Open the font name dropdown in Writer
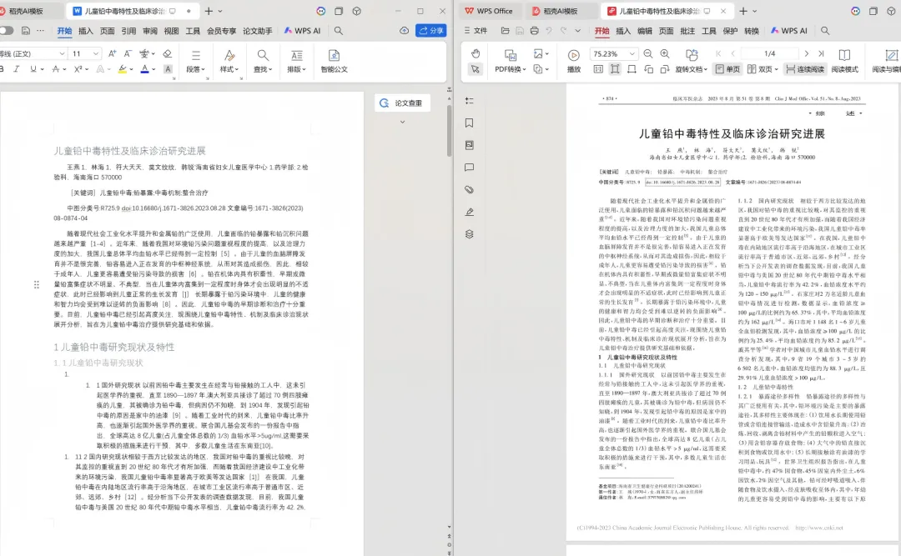This screenshot has width=901, height=556. point(62,53)
